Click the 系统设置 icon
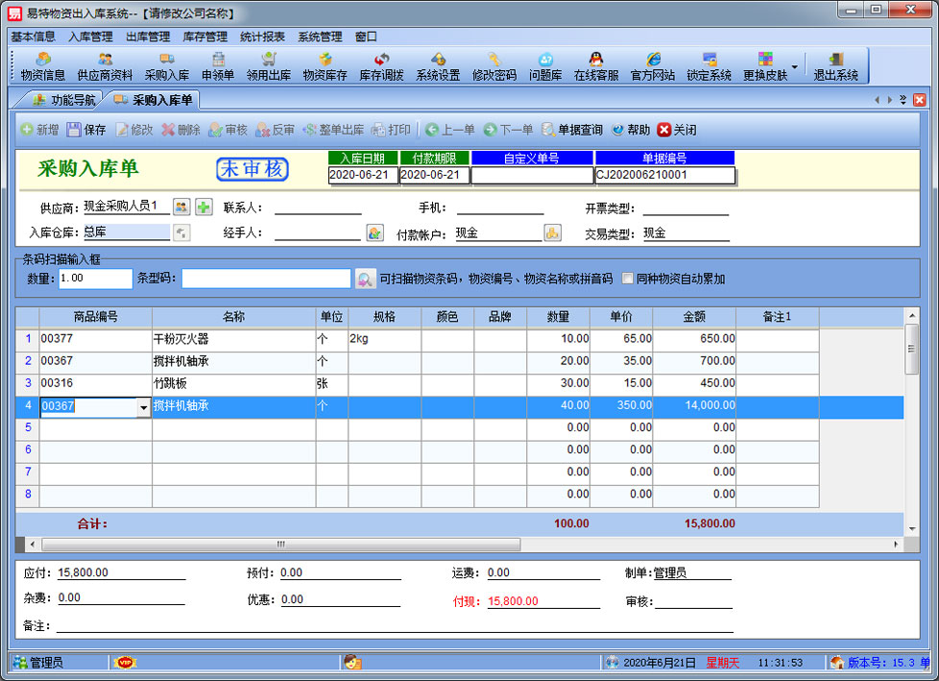This screenshot has width=939, height=681. 438,66
